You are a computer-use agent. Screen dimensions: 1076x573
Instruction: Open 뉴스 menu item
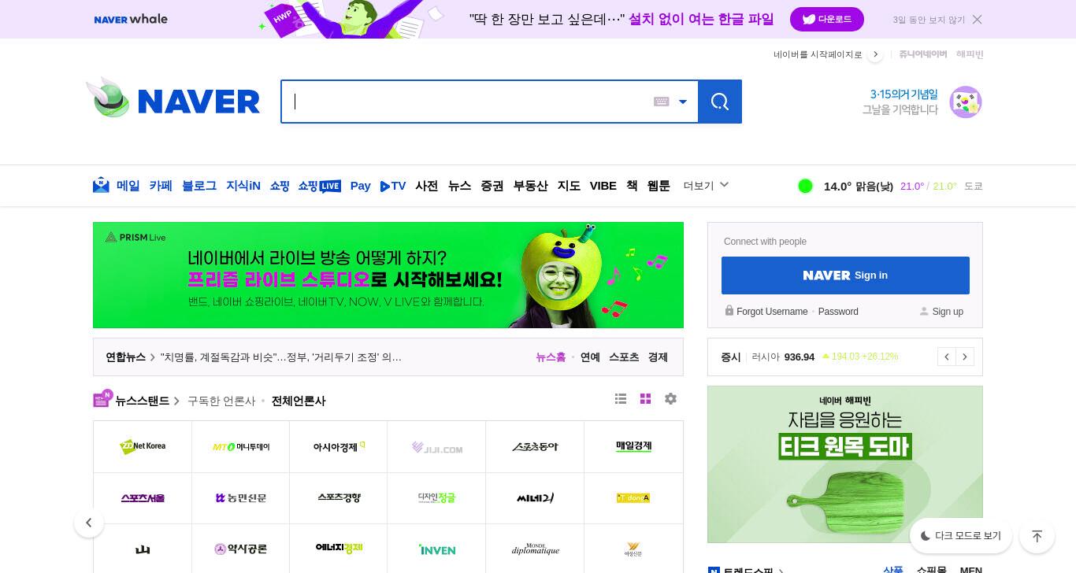(460, 186)
